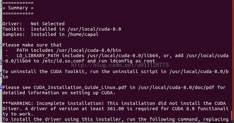Click the /usr/local/cuda-8.0/doc/pdf path

(x=177, y=87)
